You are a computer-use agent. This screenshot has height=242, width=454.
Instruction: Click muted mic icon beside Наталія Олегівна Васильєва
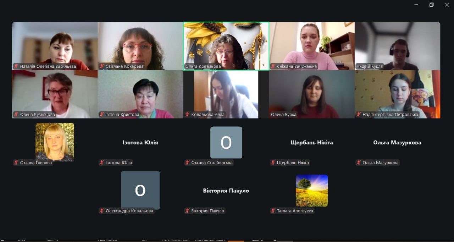pyautogui.click(x=16, y=66)
